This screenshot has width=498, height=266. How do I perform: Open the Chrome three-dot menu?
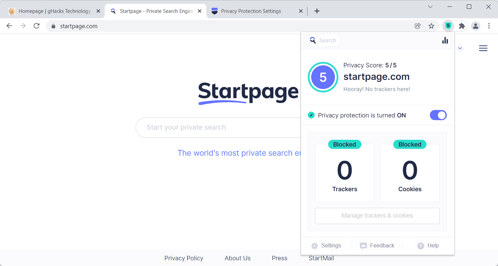[x=489, y=26]
